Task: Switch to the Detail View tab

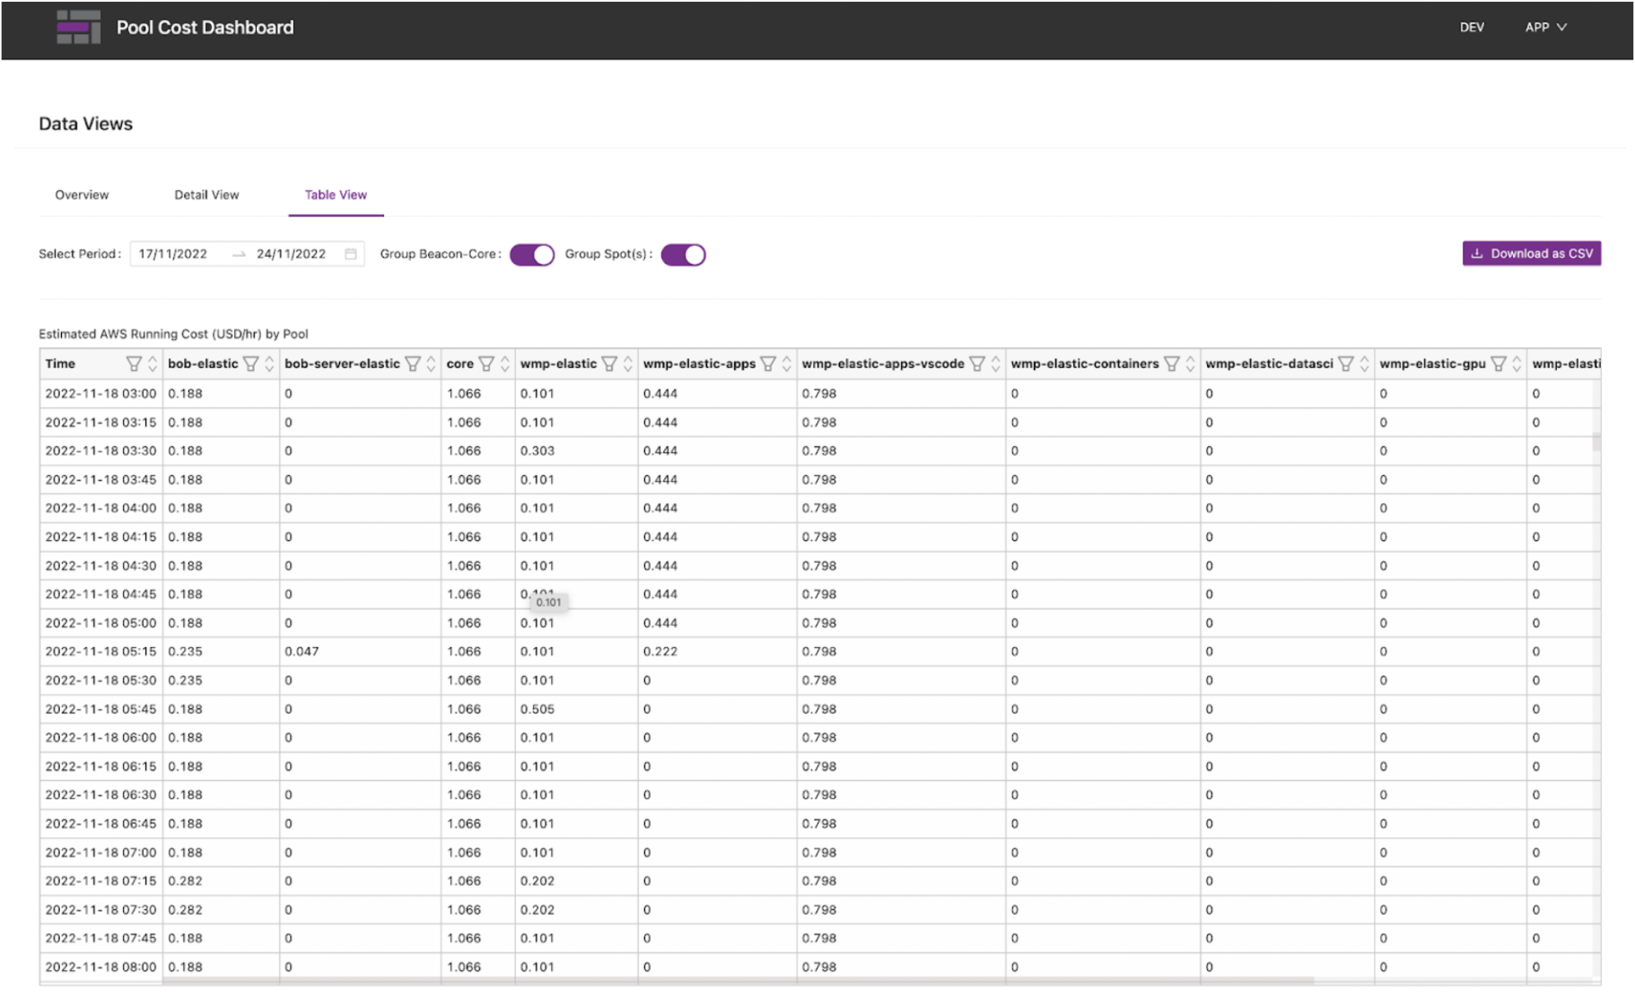Action: tap(206, 195)
